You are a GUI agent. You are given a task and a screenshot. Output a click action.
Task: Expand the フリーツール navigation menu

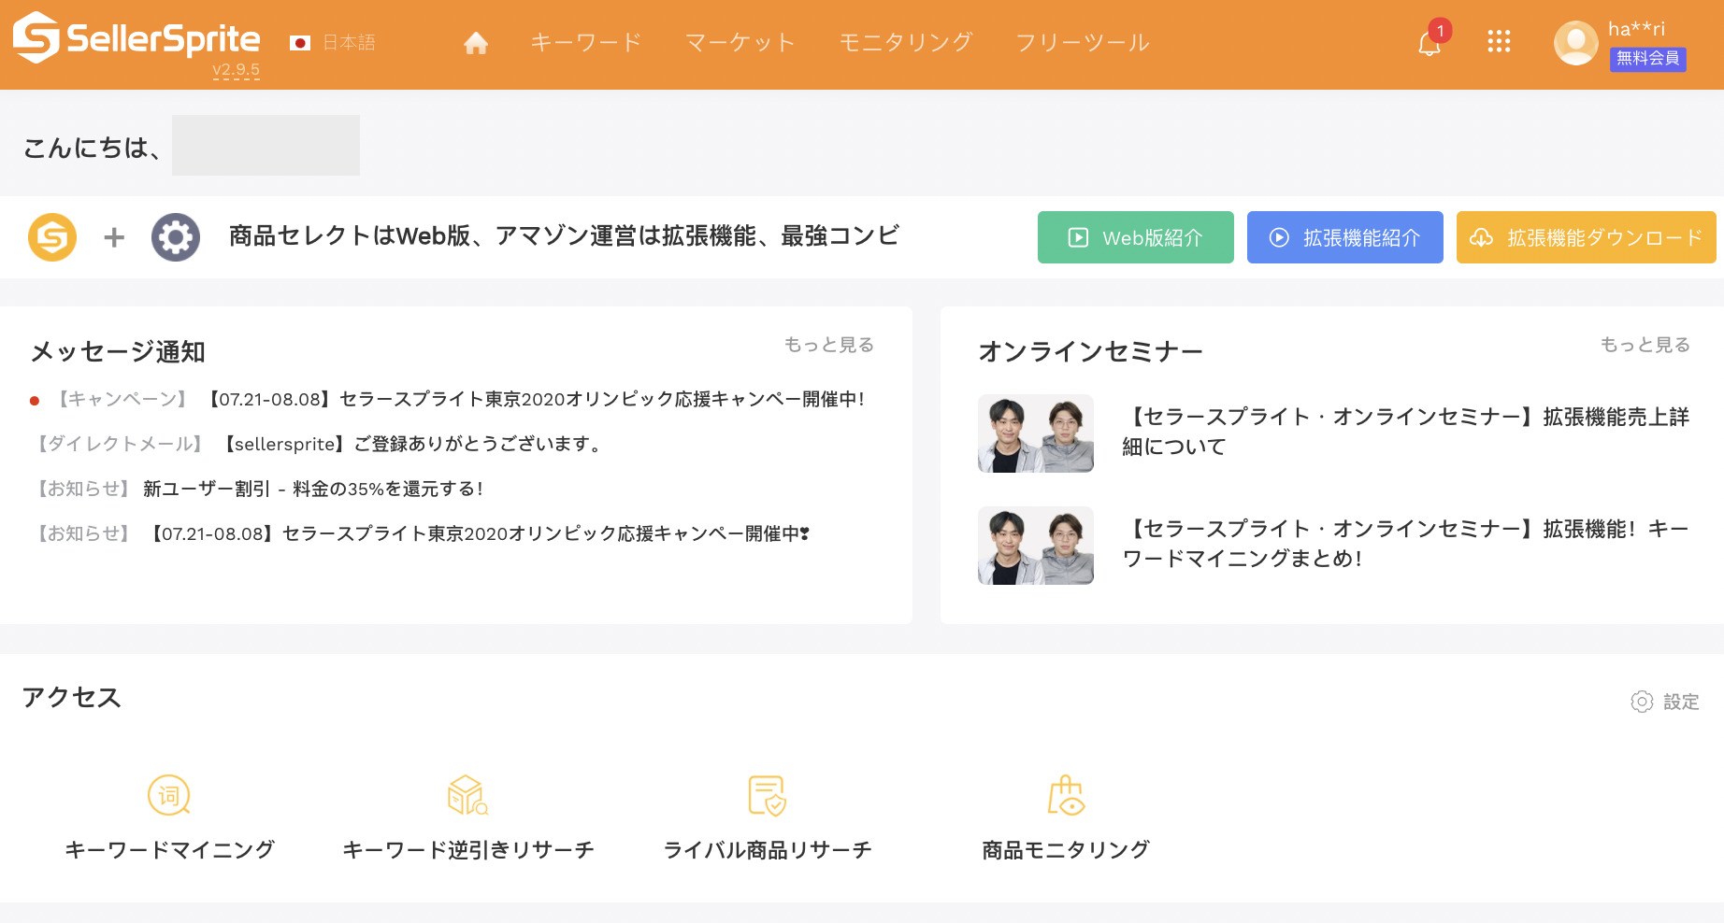[x=1083, y=43]
